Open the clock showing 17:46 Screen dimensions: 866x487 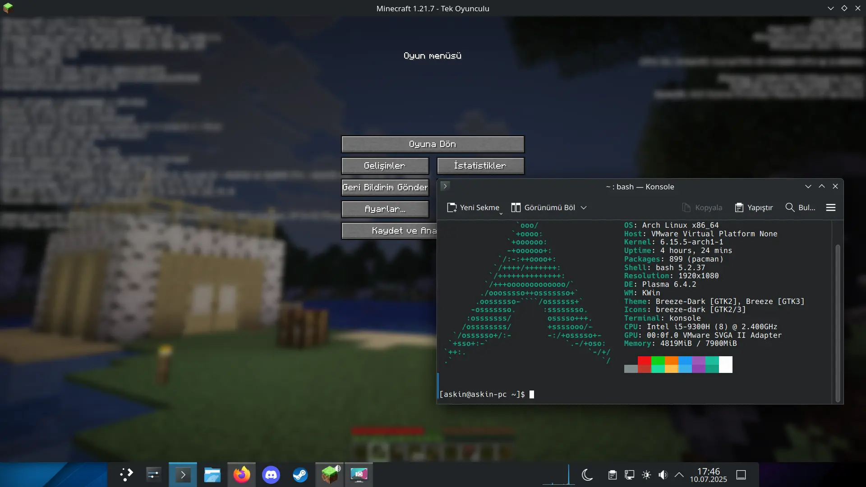(x=708, y=475)
